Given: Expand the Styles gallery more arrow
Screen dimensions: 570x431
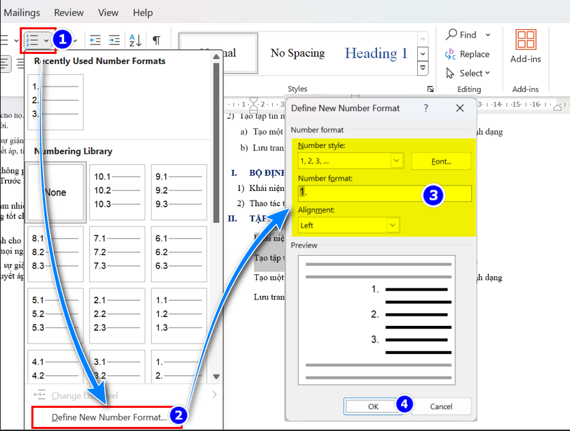Looking at the screenshot, I should [x=423, y=68].
